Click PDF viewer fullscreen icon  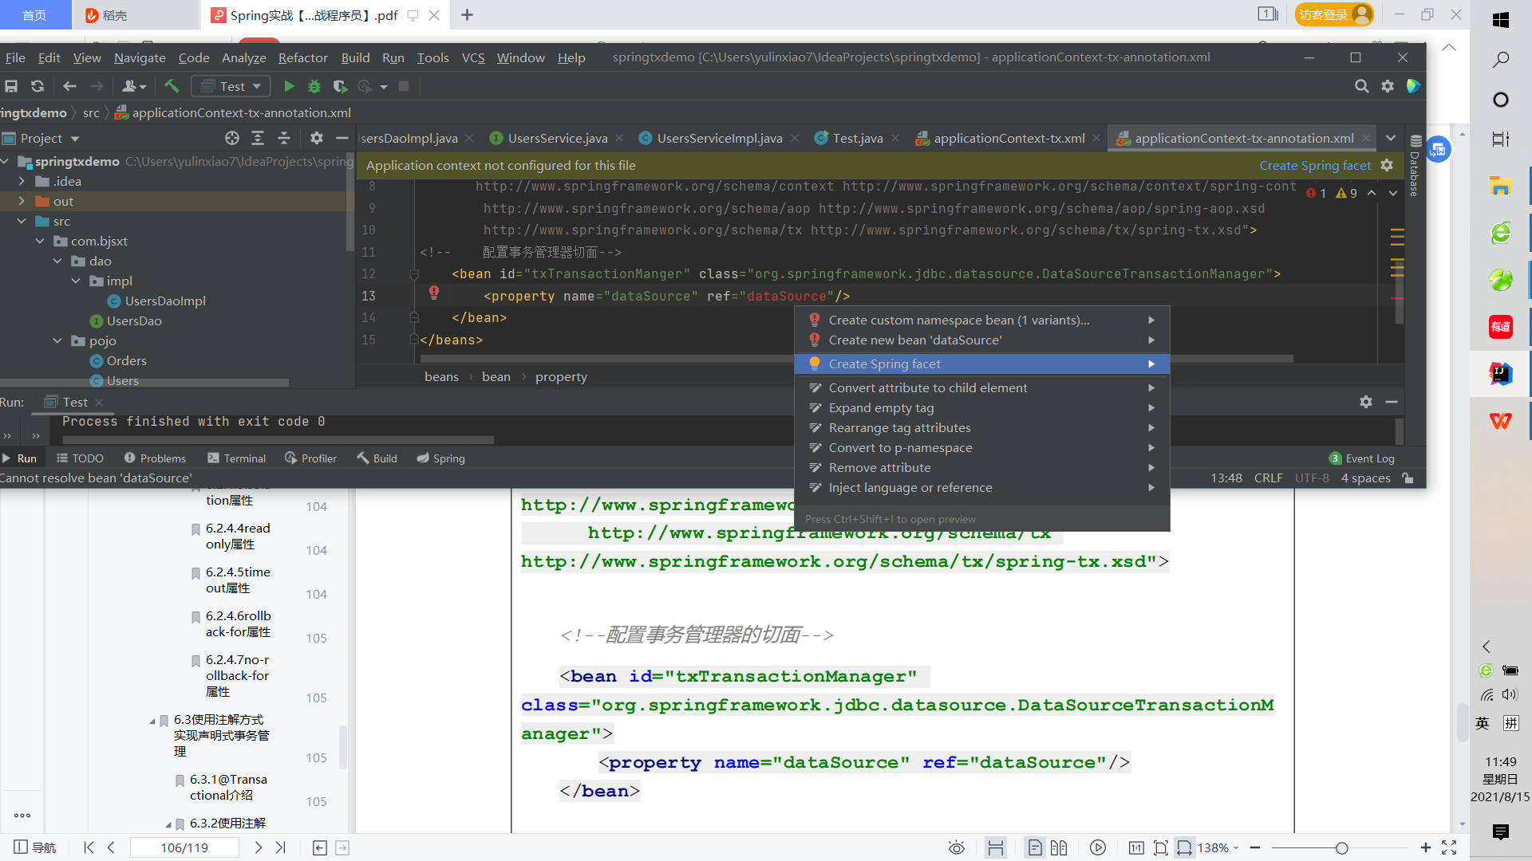[1449, 847]
